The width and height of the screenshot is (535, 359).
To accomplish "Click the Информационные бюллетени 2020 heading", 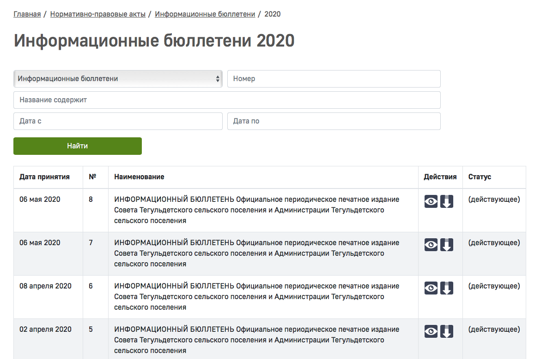I will [154, 41].
